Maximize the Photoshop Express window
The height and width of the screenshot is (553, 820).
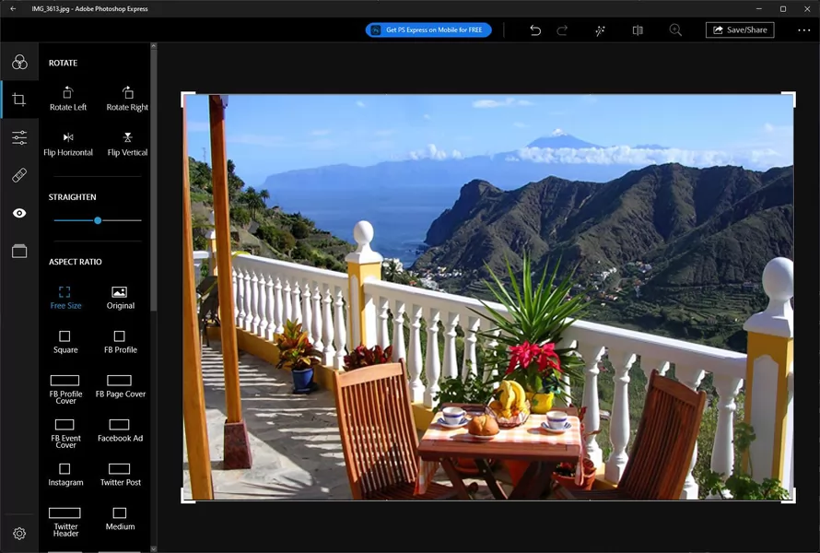click(783, 9)
